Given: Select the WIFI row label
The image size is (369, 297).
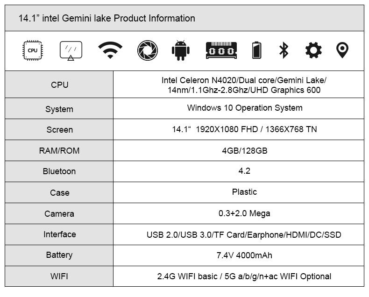Looking at the screenshot, I should click(59, 276).
